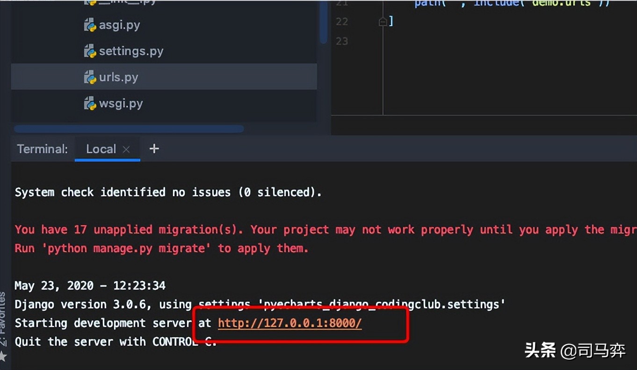
Task: Click the Python file icon beside urls.py
Action: (90, 77)
